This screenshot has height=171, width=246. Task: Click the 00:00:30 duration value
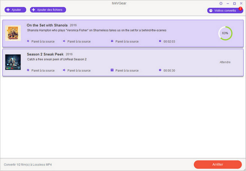[x=169, y=71]
